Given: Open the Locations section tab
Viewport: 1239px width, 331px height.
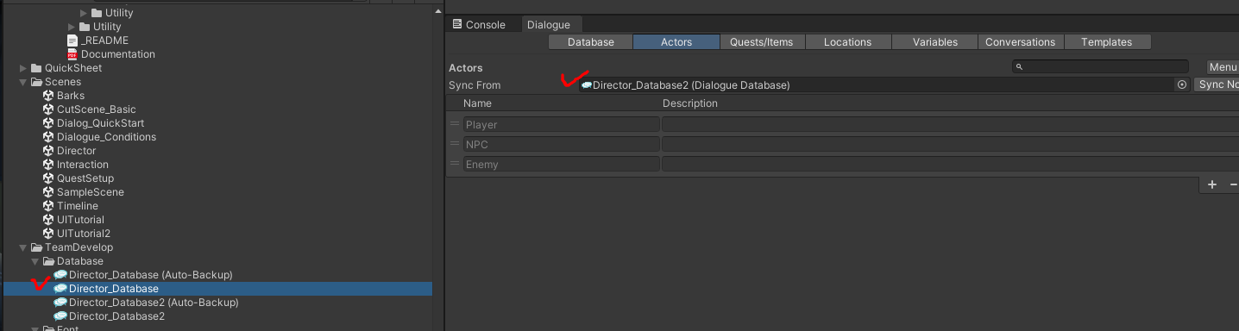Looking at the screenshot, I should click(x=847, y=41).
